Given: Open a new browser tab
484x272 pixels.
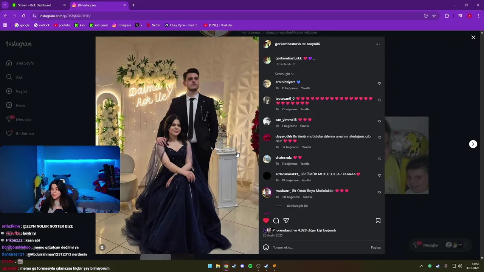Looking at the screenshot, I should tap(133, 5).
